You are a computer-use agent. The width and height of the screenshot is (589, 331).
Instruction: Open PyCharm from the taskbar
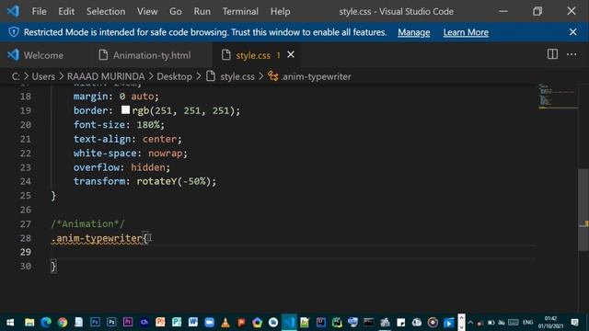click(x=337, y=323)
